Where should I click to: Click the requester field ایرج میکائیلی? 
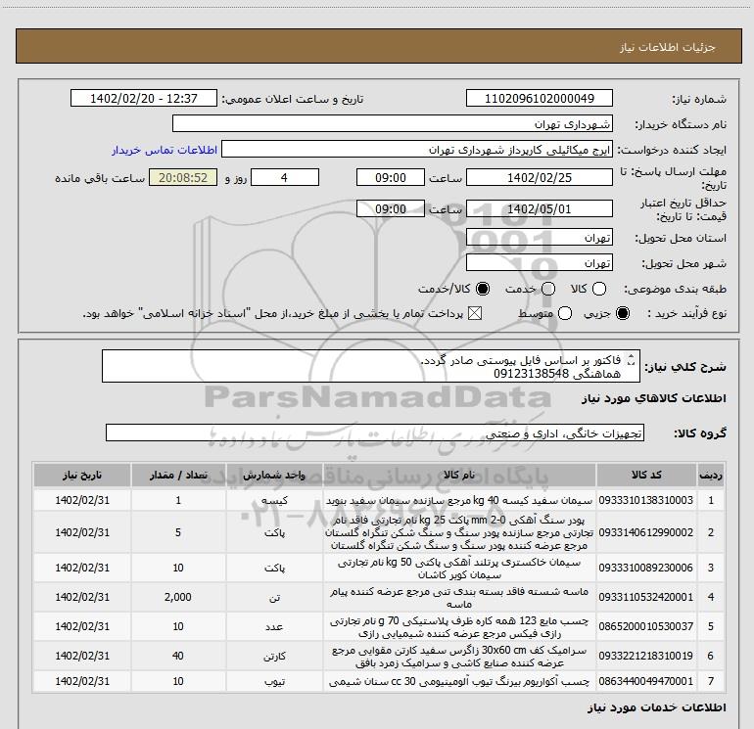(x=417, y=150)
